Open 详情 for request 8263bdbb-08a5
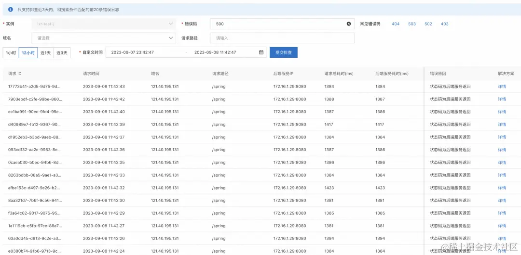The image size is (521, 255). (x=502, y=175)
